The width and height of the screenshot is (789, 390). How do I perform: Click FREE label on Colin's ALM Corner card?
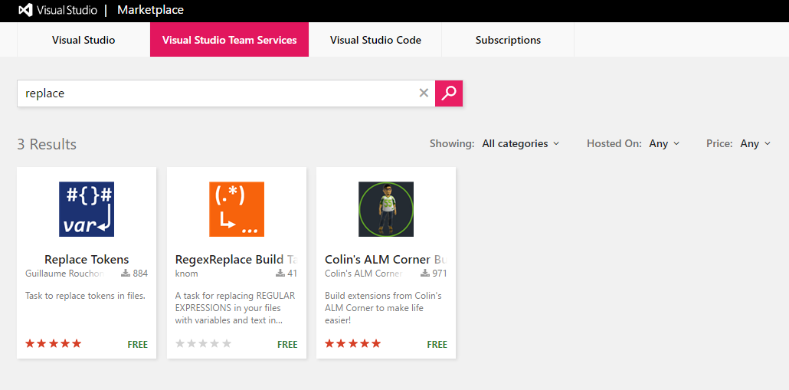pyautogui.click(x=437, y=345)
